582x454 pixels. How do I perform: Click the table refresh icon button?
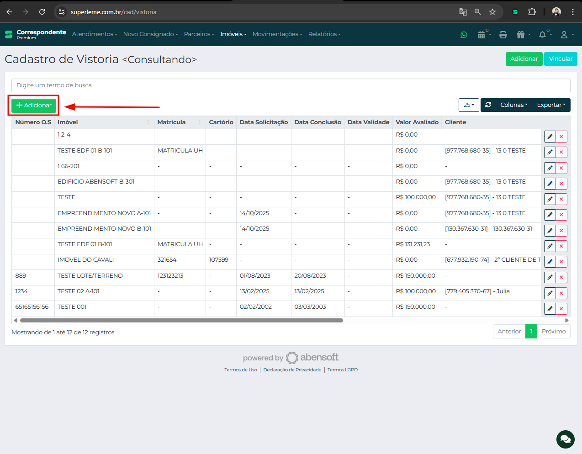(x=488, y=105)
